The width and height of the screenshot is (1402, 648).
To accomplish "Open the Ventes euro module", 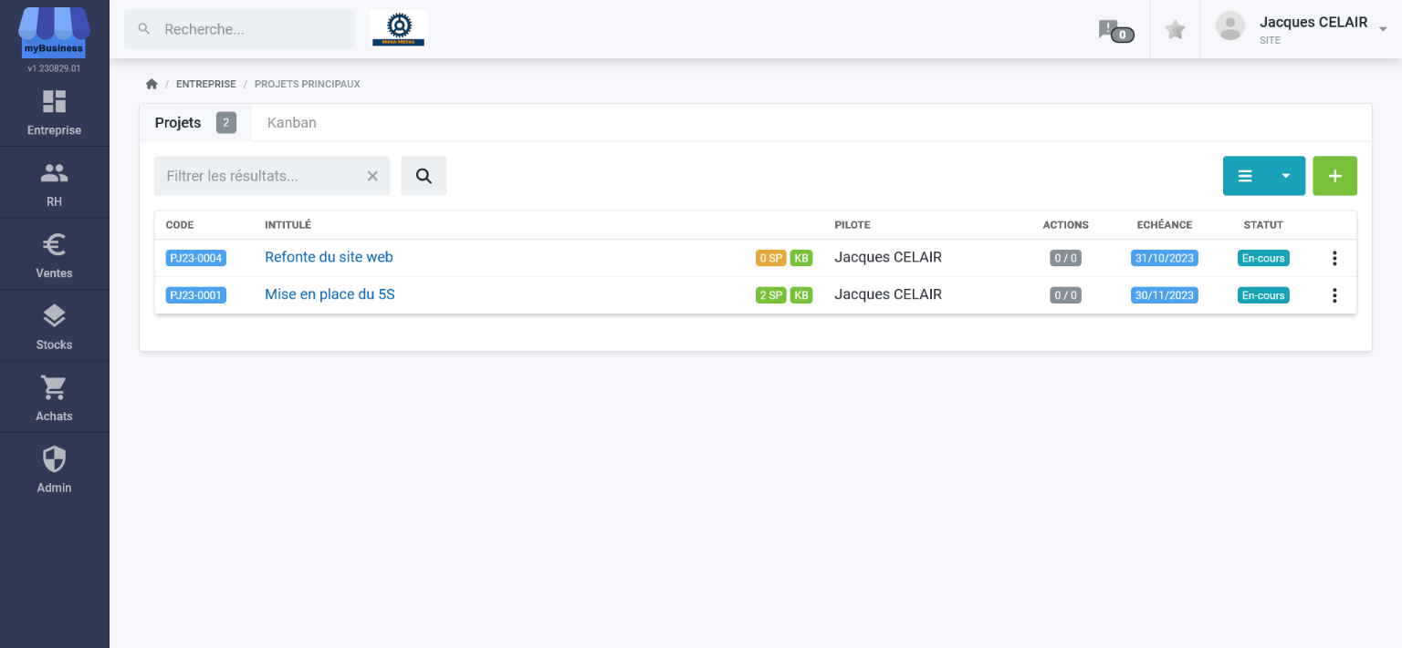I will (x=54, y=255).
